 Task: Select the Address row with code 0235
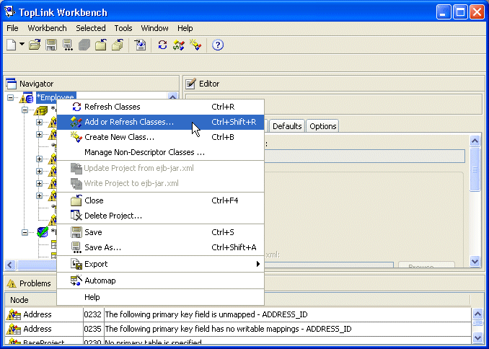click(238, 329)
